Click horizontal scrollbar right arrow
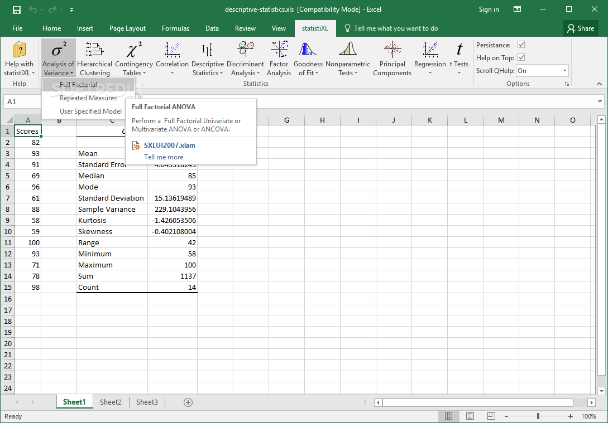 pyautogui.click(x=591, y=402)
